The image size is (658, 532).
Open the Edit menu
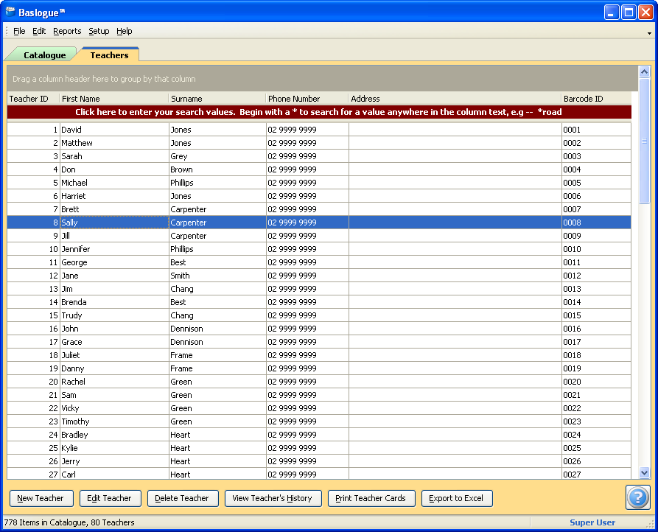(39, 31)
